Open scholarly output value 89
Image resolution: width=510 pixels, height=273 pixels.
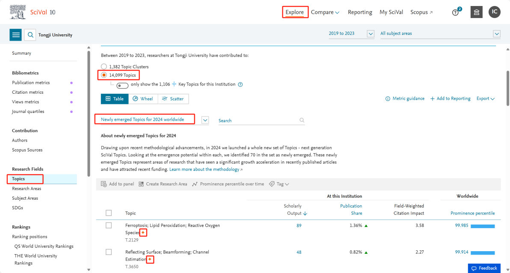(299, 226)
